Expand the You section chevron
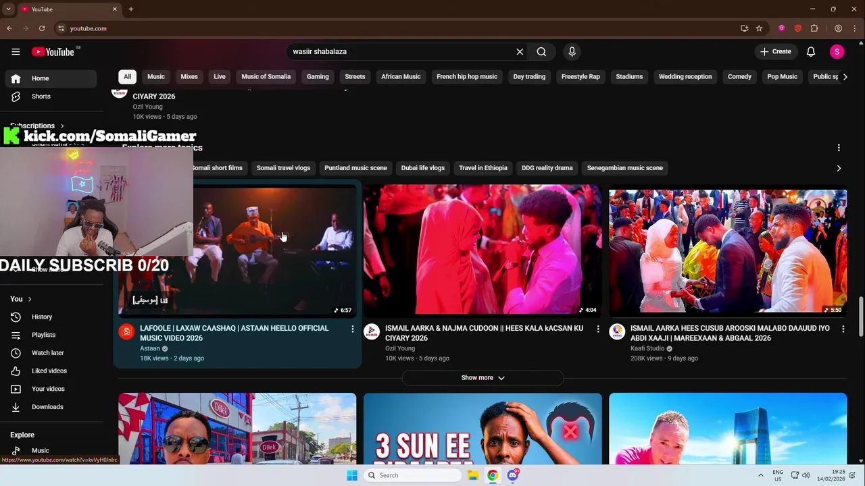The height and width of the screenshot is (486, 865). pos(30,299)
